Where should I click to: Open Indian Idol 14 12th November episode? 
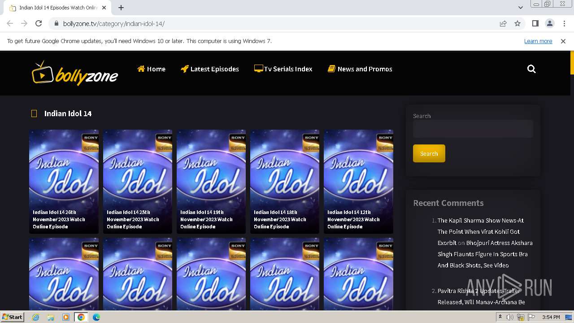click(358, 182)
